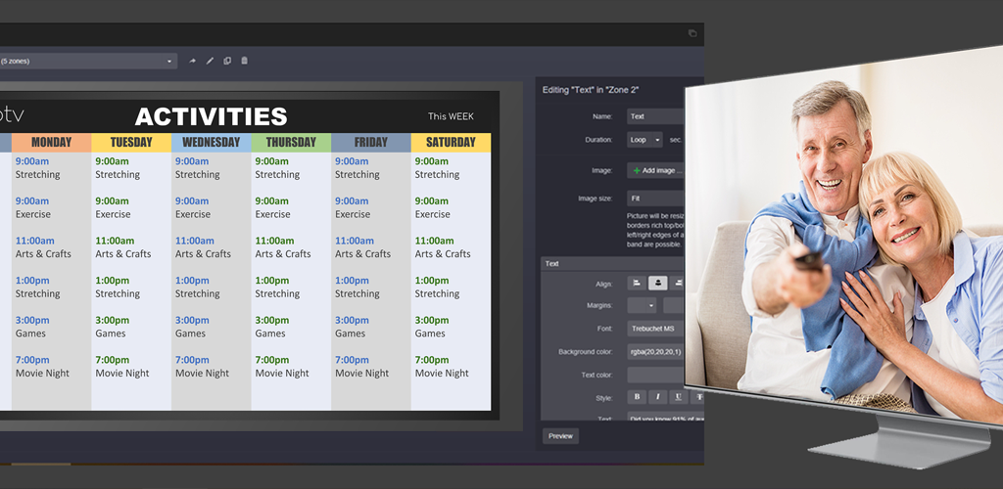Click the Background color rgba field
This screenshot has width=1003, height=489.
pos(655,352)
